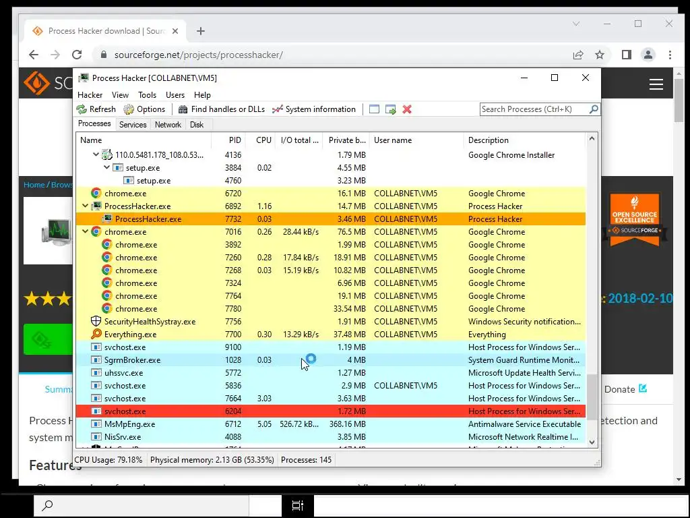Viewport: 690px width, 518px height.
Task: Open System information
Action: coord(314,109)
